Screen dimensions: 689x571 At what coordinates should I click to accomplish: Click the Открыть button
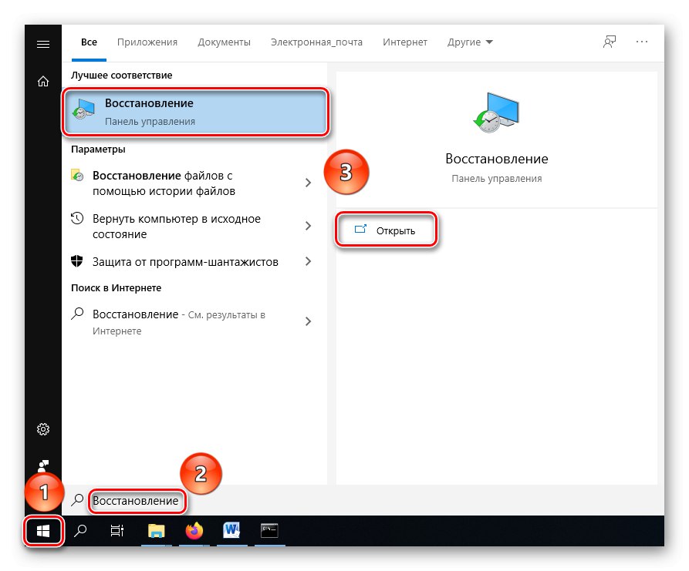point(387,230)
